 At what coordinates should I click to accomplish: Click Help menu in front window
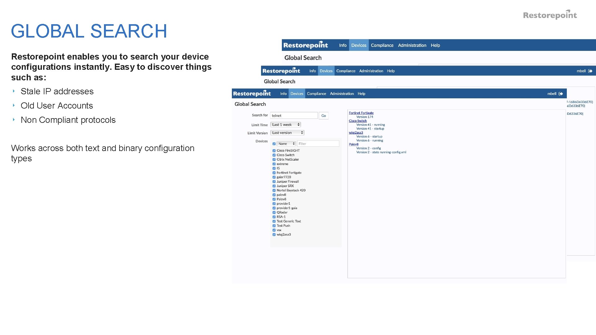tap(361, 94)
